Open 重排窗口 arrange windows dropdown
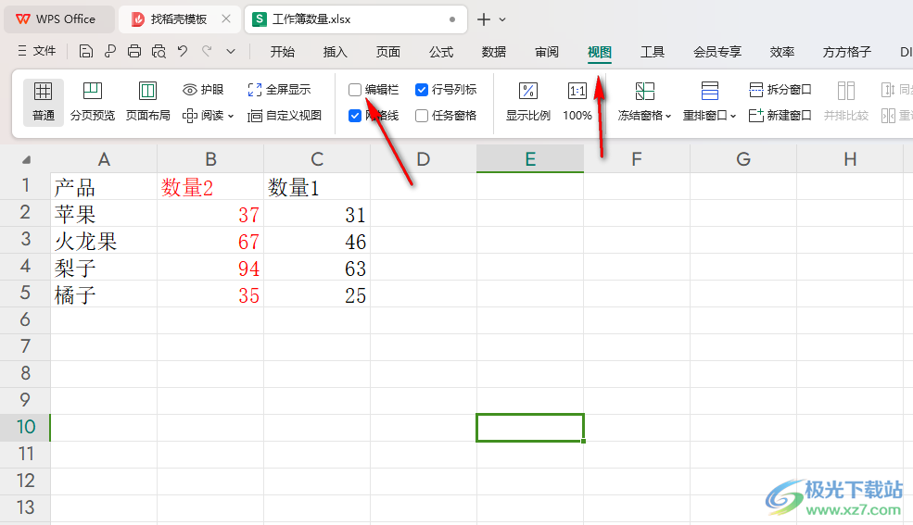Screen dimensions: 913x525 coord(709,102)
